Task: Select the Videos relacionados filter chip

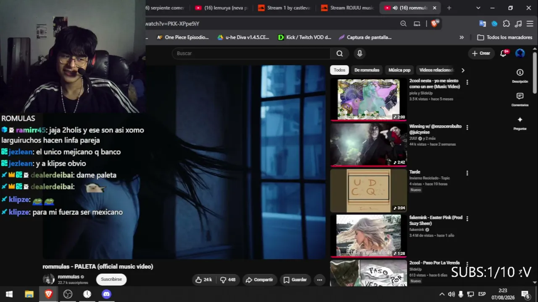Action: point(436,70)
